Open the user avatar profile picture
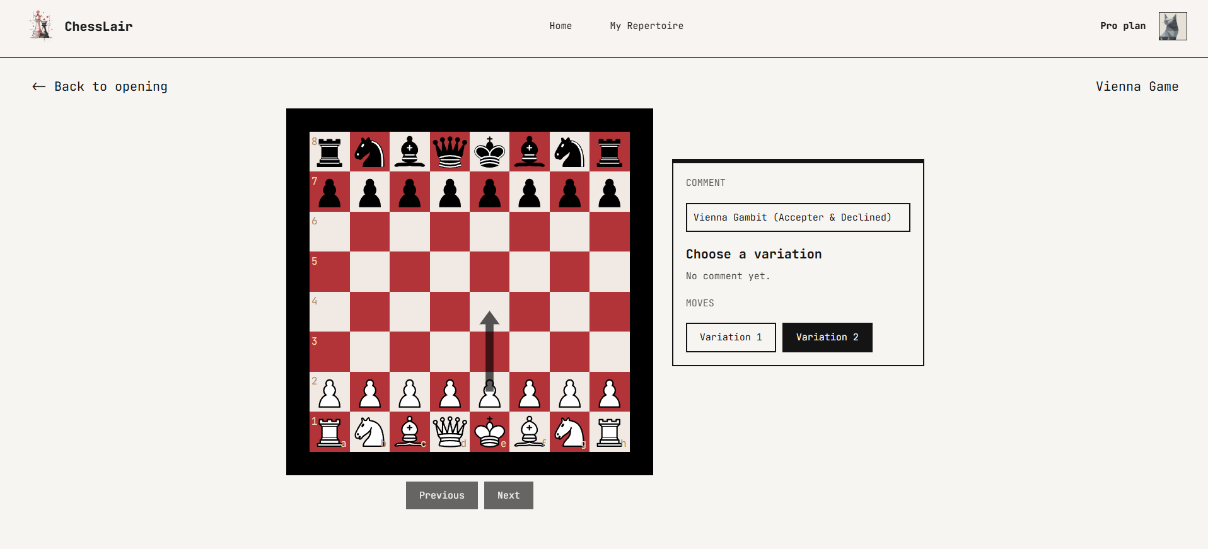This screenshot has width=1208, height=549. point(1173,26)
